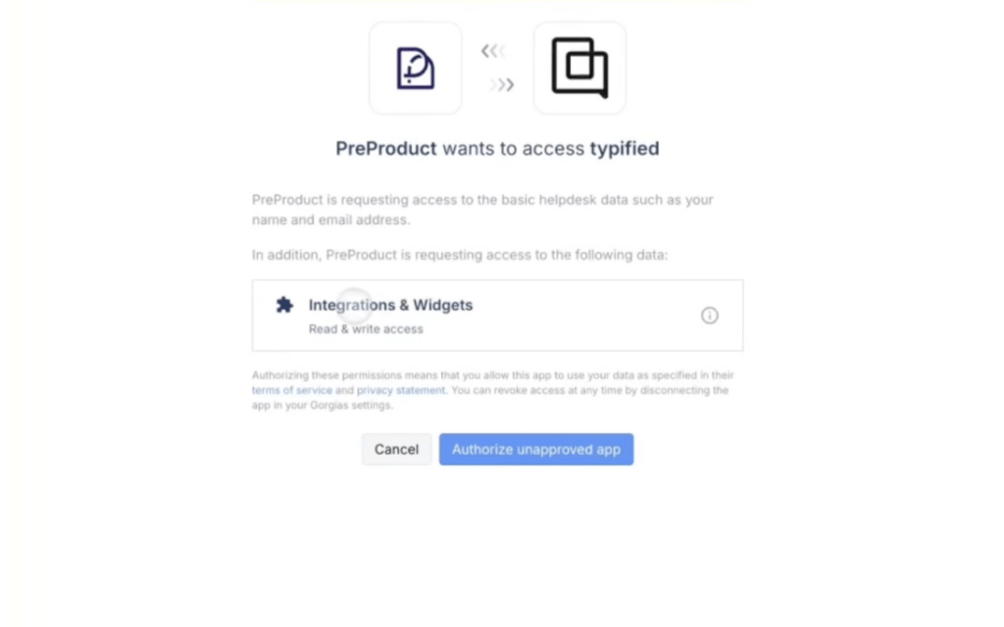
Task: Click the circular spinner over Integrations text
Action: tap(353, 305)
